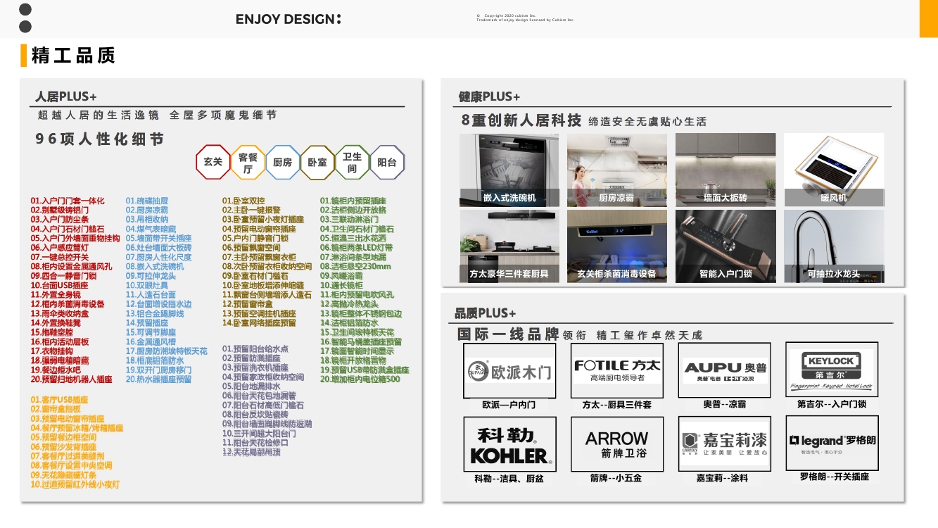The height and width of the screenshot is (528, 938).
Task: Click list item 09.四合一静音门锁
Action: (x=63, y=276)
